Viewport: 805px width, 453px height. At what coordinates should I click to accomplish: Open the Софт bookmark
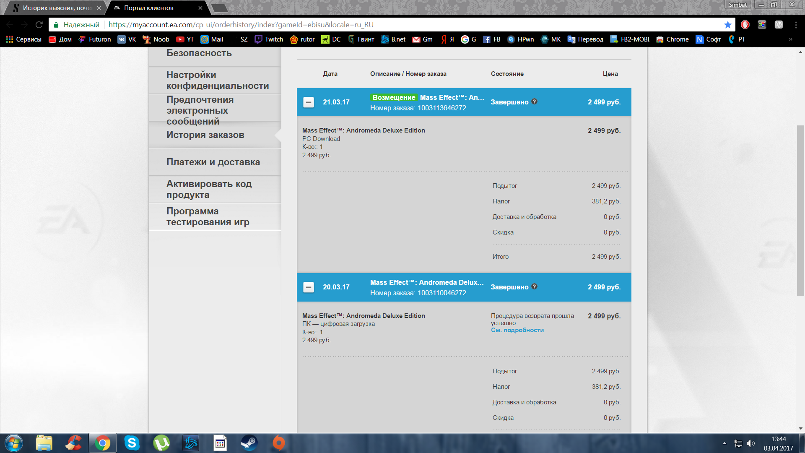click(709, 39)
